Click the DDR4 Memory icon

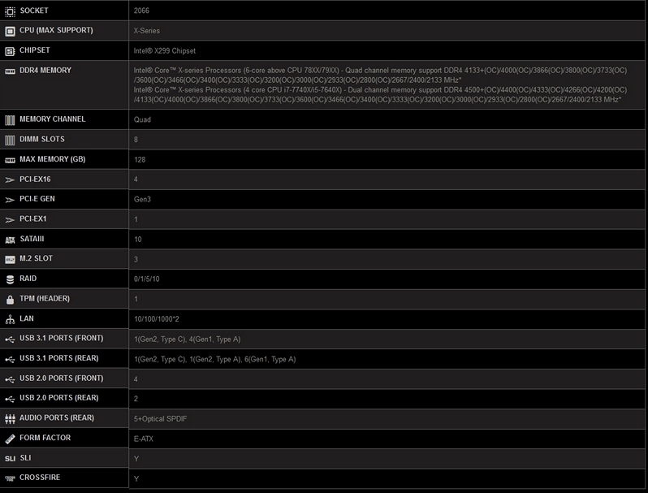(x=10, y=71)
